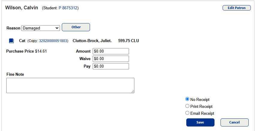
Task: Save the fine entry
Action: pyautogui.click(x=200, y=122)
